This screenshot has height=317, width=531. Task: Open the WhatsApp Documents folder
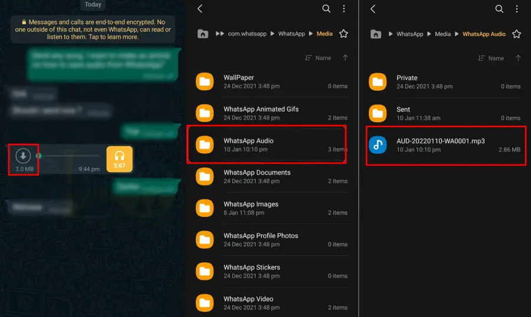pos(272,176)
